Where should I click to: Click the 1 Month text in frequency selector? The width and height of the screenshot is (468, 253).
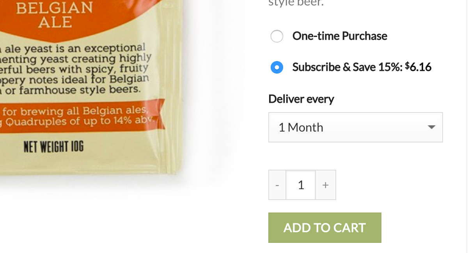click(301, 127)
